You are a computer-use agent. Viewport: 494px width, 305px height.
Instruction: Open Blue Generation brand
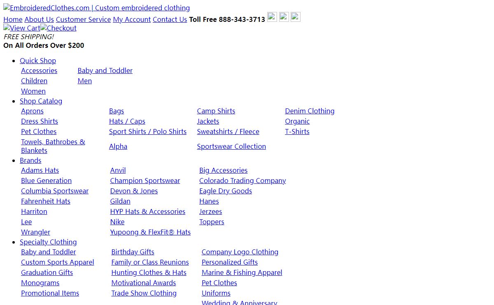(47, 181)
